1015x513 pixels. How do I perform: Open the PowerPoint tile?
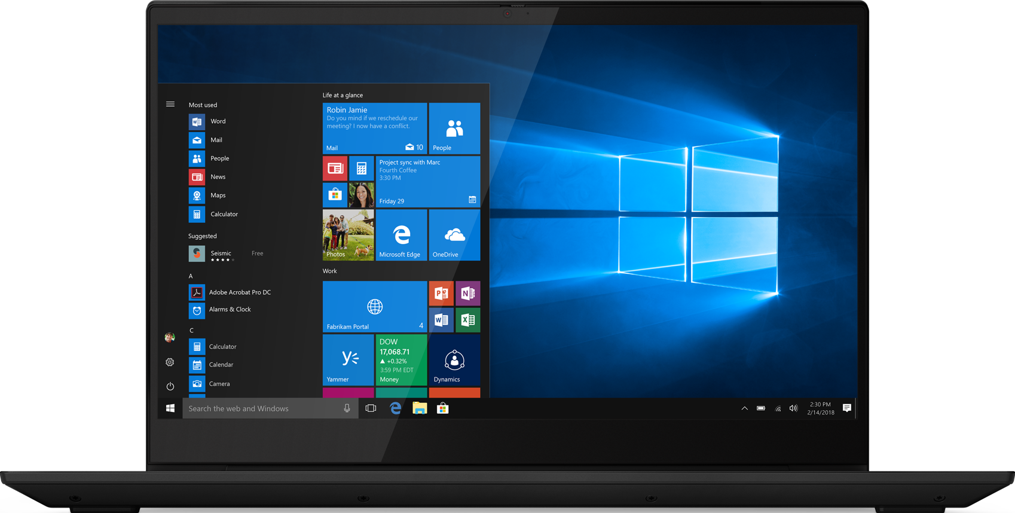(441, 294)
